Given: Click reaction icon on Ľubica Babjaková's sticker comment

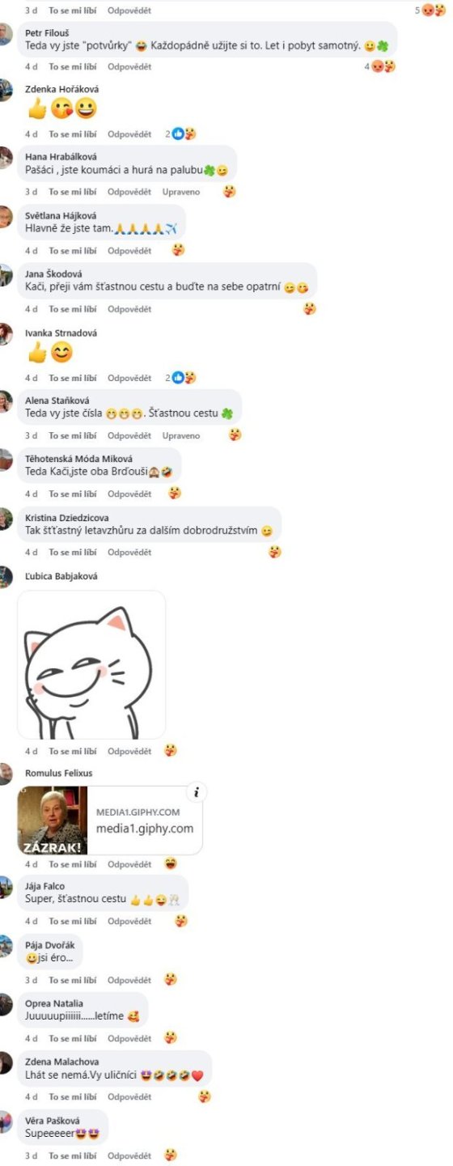Looking at the screenshot, I should tap(170, 751).
